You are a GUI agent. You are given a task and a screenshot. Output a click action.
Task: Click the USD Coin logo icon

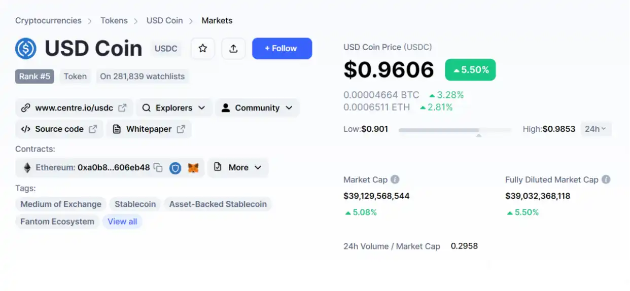coord(26,49)
